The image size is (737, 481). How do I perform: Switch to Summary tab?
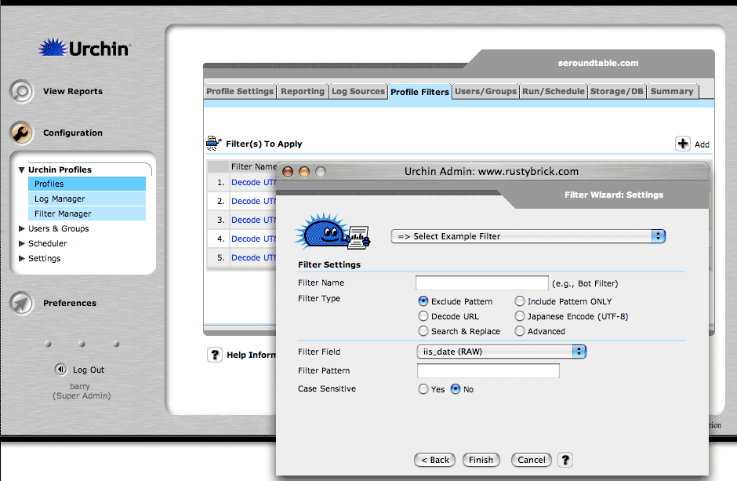[672, 91]
